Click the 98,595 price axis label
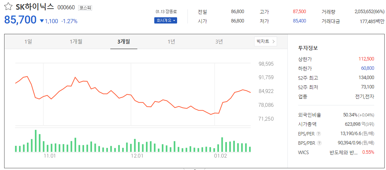Image resolution: width=386 pixels, height=170 pixels. (266, 64)
